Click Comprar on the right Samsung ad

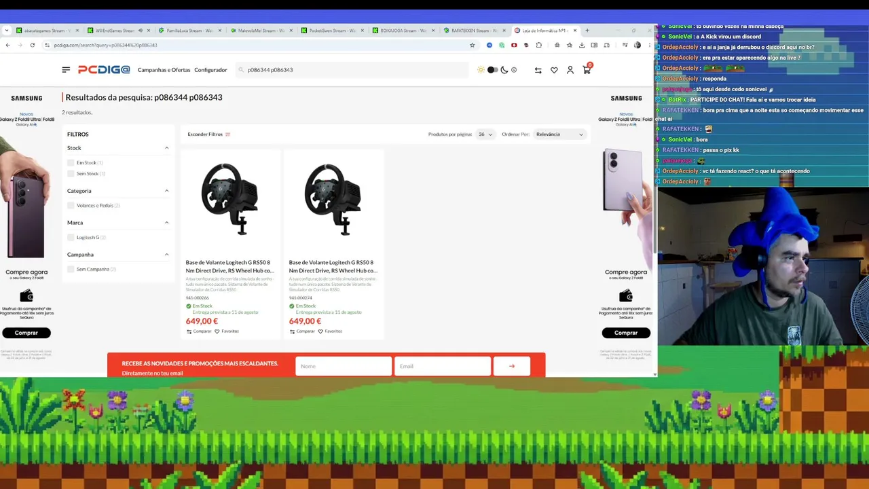point(626,333)
